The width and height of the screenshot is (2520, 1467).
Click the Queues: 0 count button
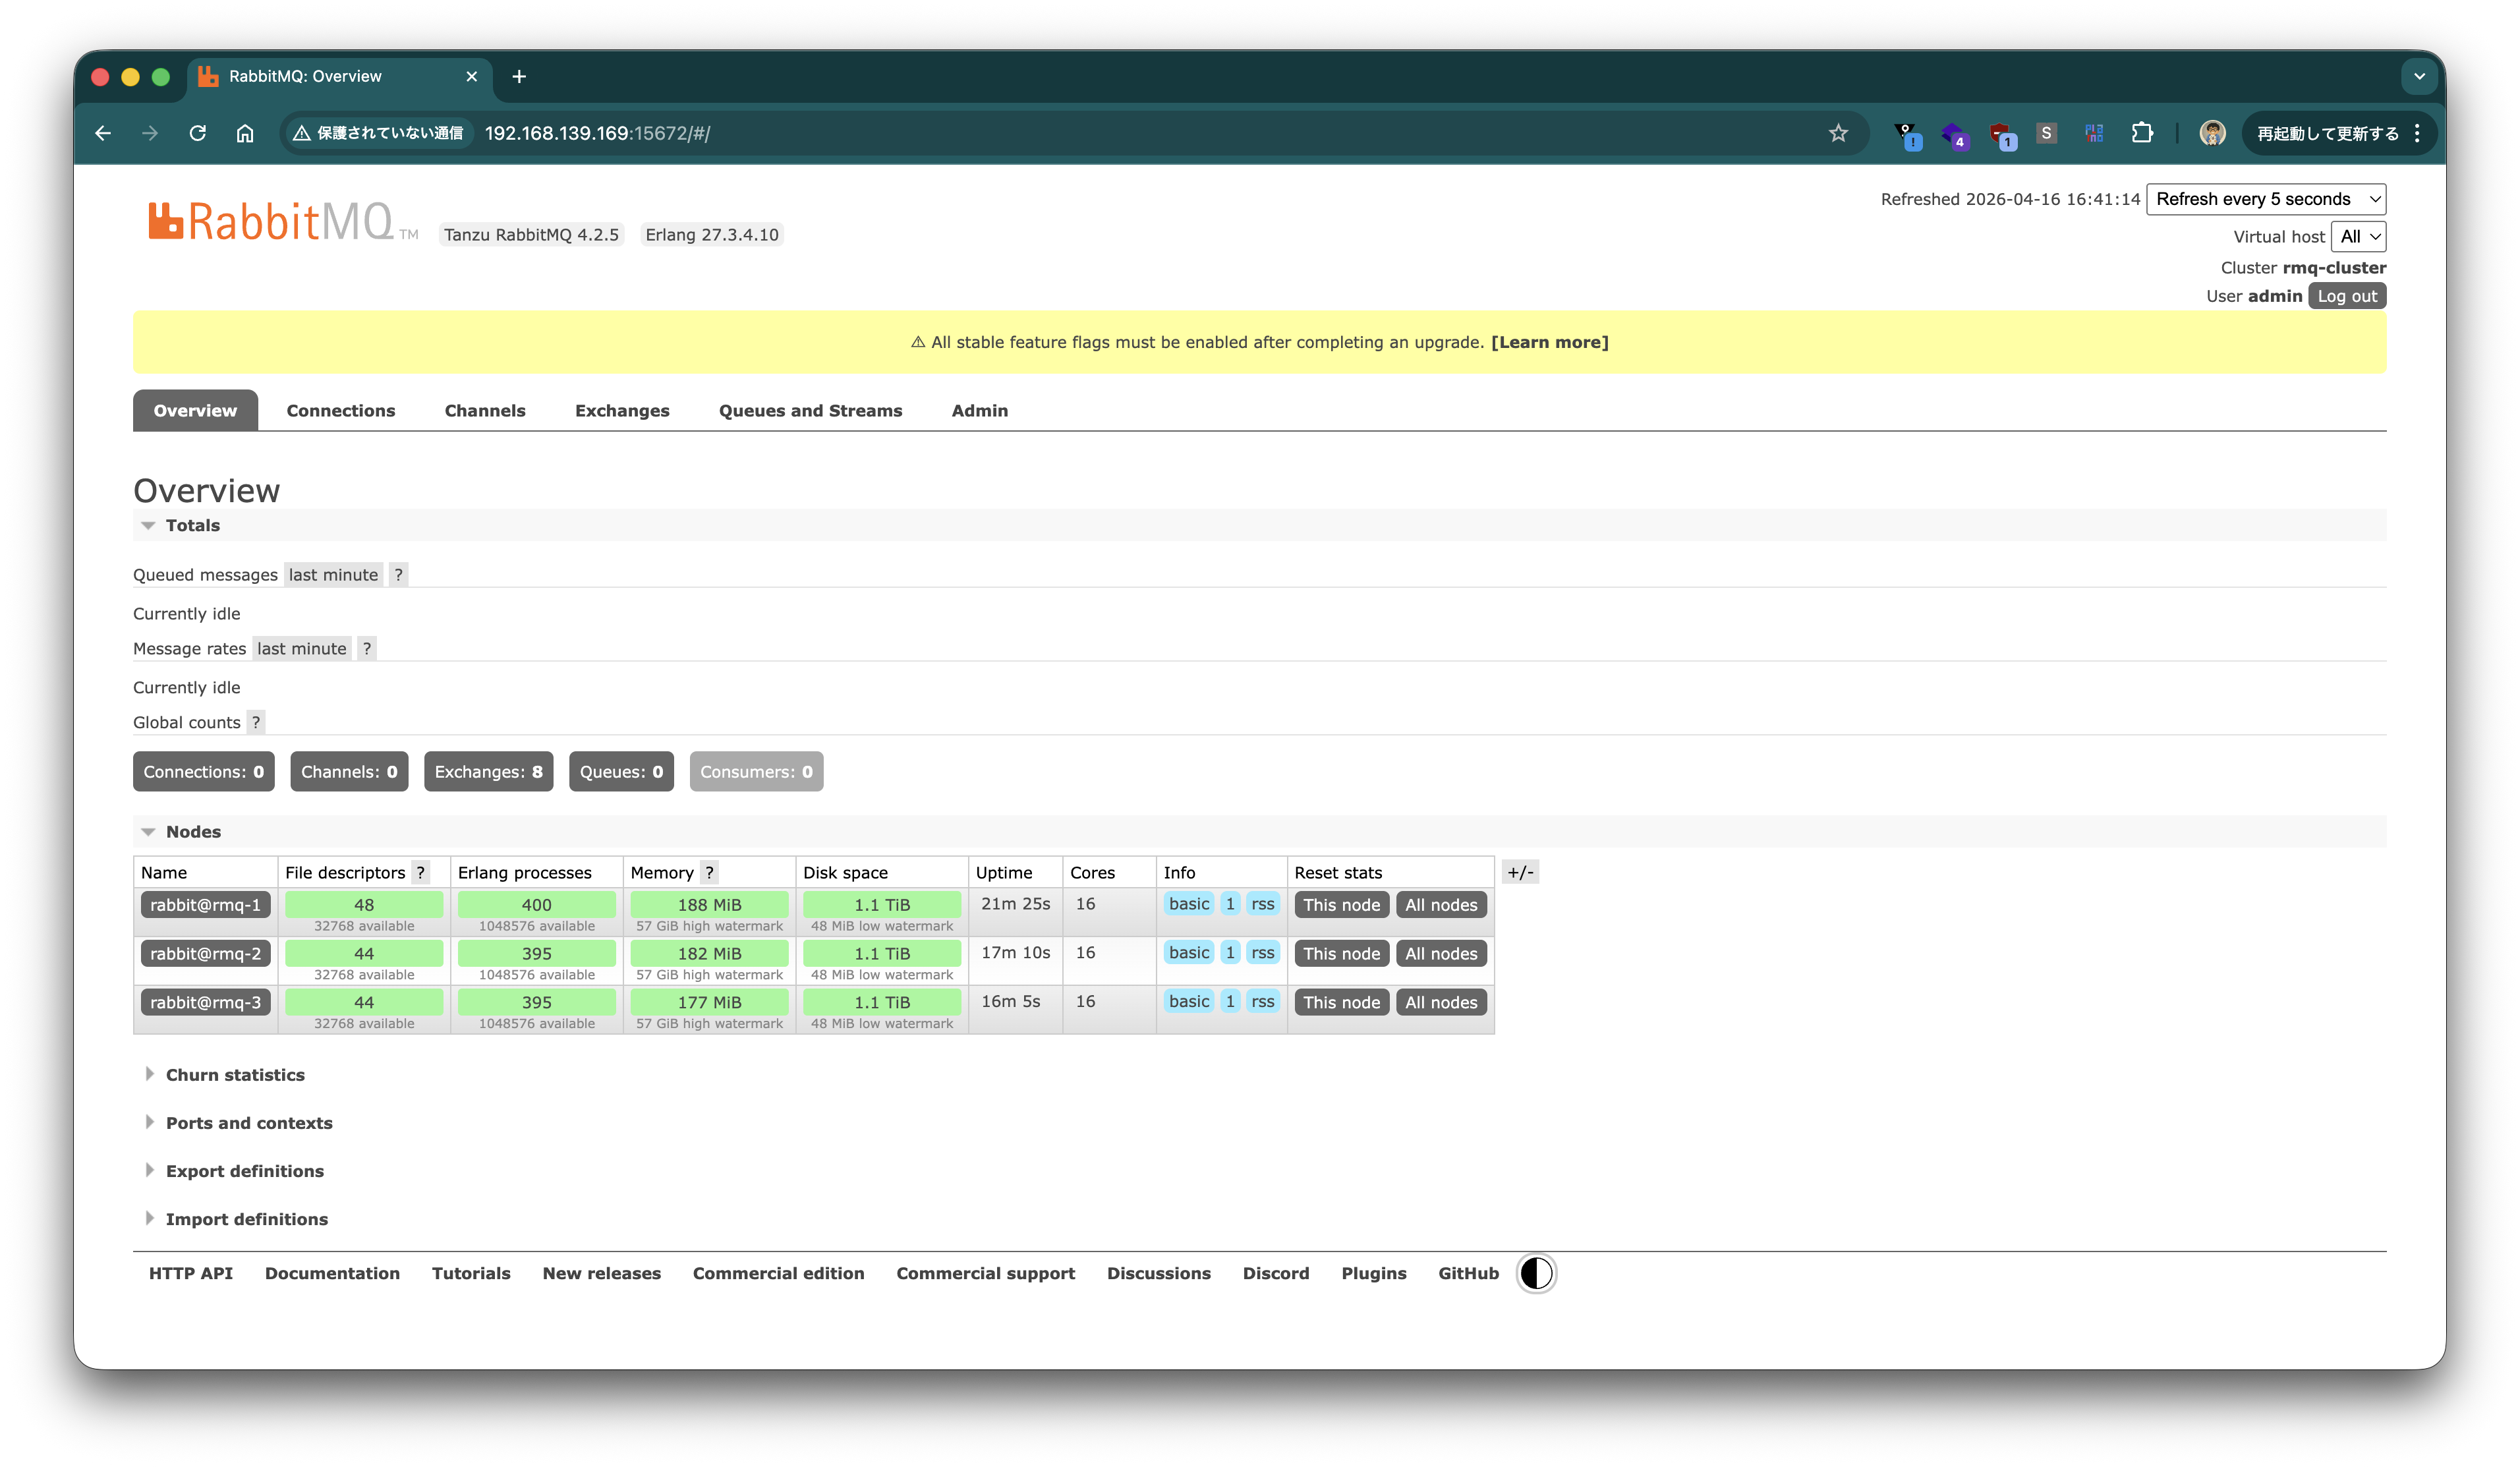(621, 771)
